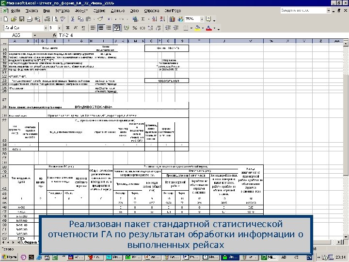Open the Help question mark icon
Screen dimensions: 349x262
[x=208, y=19]
